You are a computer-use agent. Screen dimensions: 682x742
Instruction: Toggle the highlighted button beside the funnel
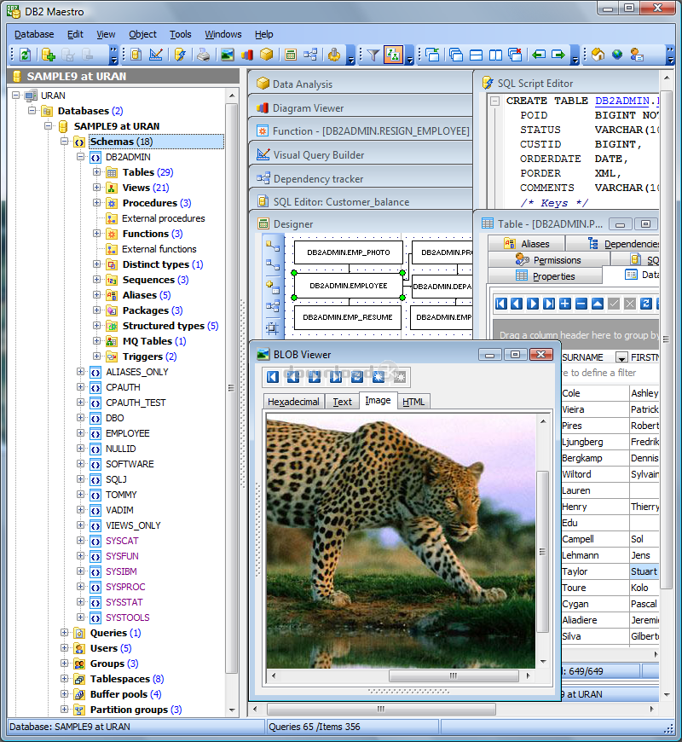click(393, 55)
